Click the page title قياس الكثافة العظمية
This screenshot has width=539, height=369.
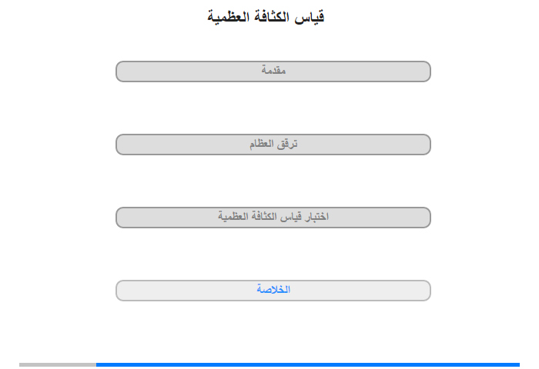(x=266, y=16)
